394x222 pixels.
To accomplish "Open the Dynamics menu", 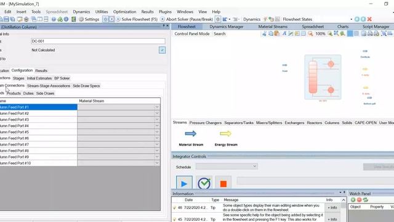I will tap(81, 12).
